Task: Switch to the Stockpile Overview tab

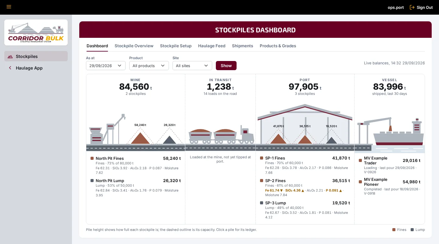Action: pyautogui.click(x=134, y=46)
